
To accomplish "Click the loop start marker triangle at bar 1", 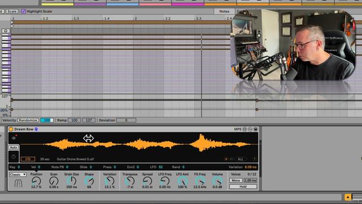I will [12, 23].
